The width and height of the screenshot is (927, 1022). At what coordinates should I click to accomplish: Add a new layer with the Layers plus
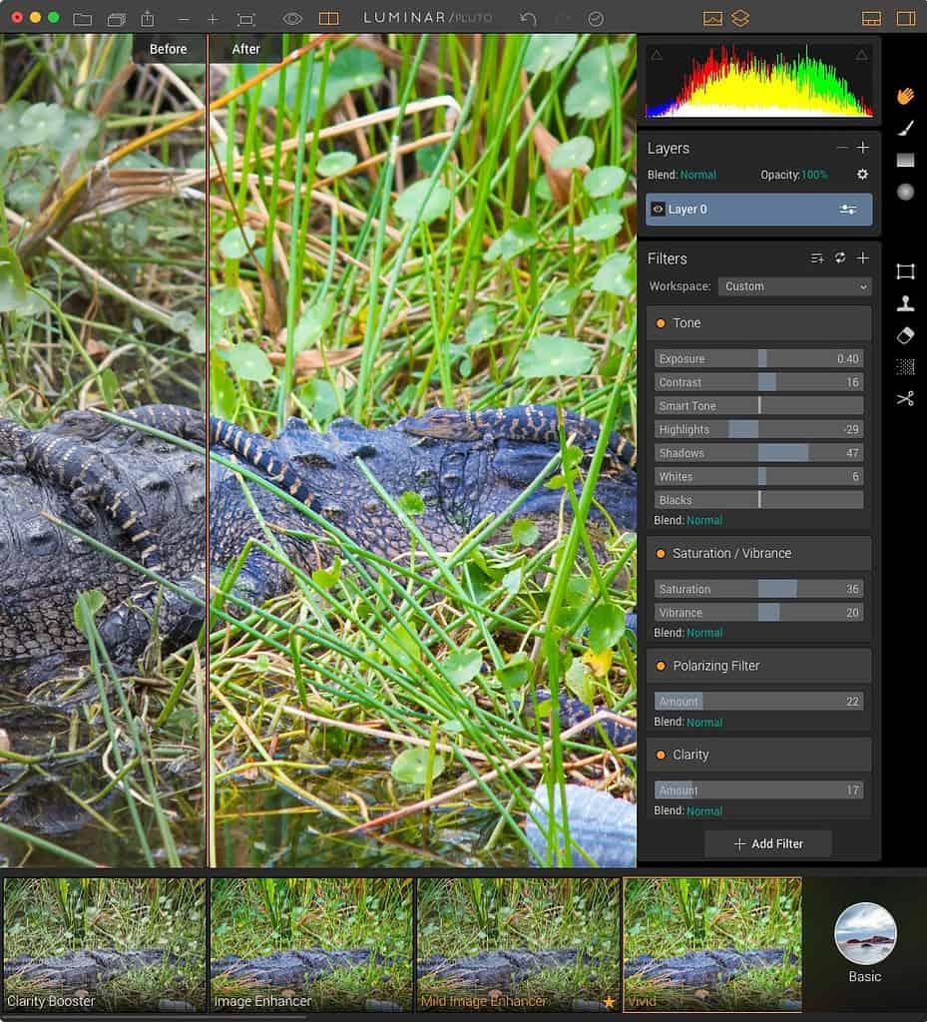[863, 148]
